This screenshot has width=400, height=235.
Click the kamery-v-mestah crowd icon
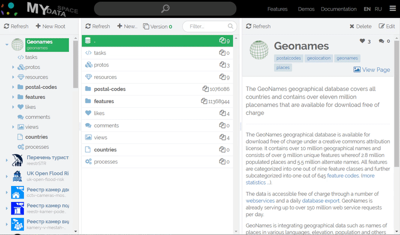(x=17, y=224)
